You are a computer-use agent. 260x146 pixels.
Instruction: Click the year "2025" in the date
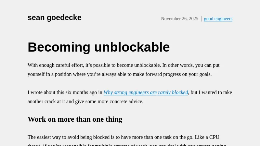pos(193,18)
